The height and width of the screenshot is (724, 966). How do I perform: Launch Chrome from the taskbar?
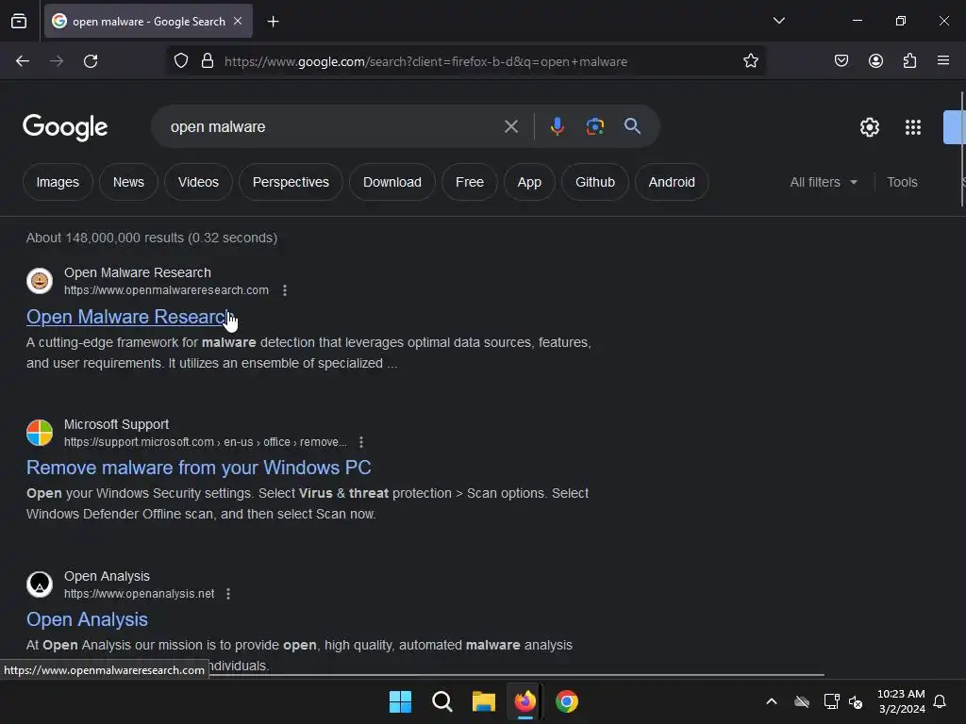click(567, 701)
